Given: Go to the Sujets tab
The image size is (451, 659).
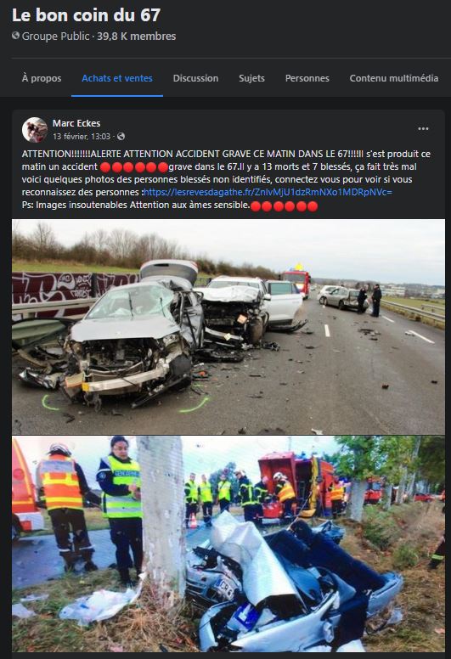Looking at the screenshot, I should click(x=251, y=78).
